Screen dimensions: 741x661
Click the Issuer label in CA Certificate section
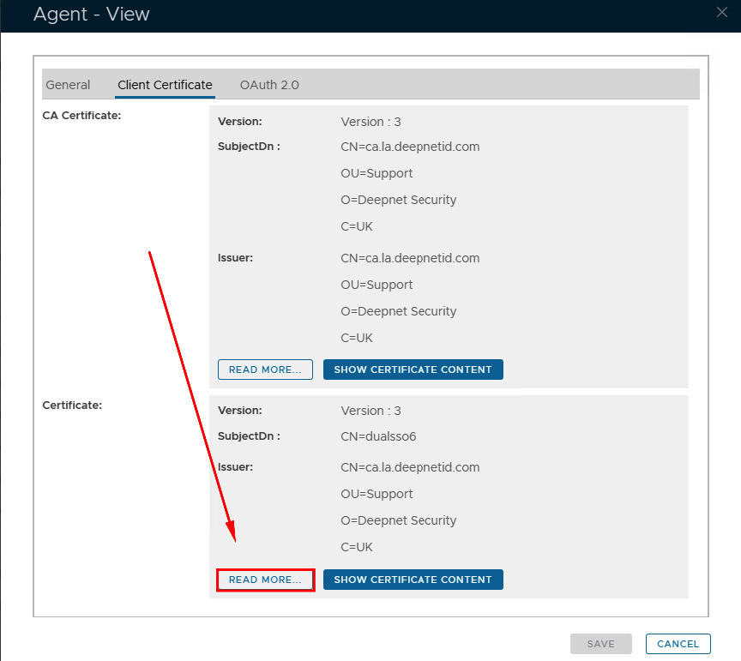[x=235, y=257]
